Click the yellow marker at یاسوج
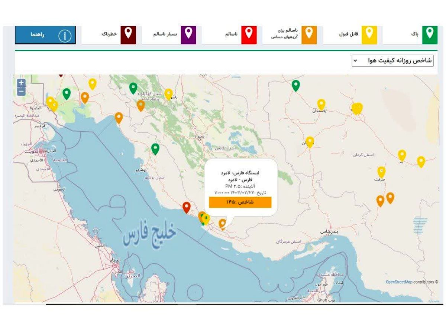Viewport: 446px width, 316px height. point(169,94)
